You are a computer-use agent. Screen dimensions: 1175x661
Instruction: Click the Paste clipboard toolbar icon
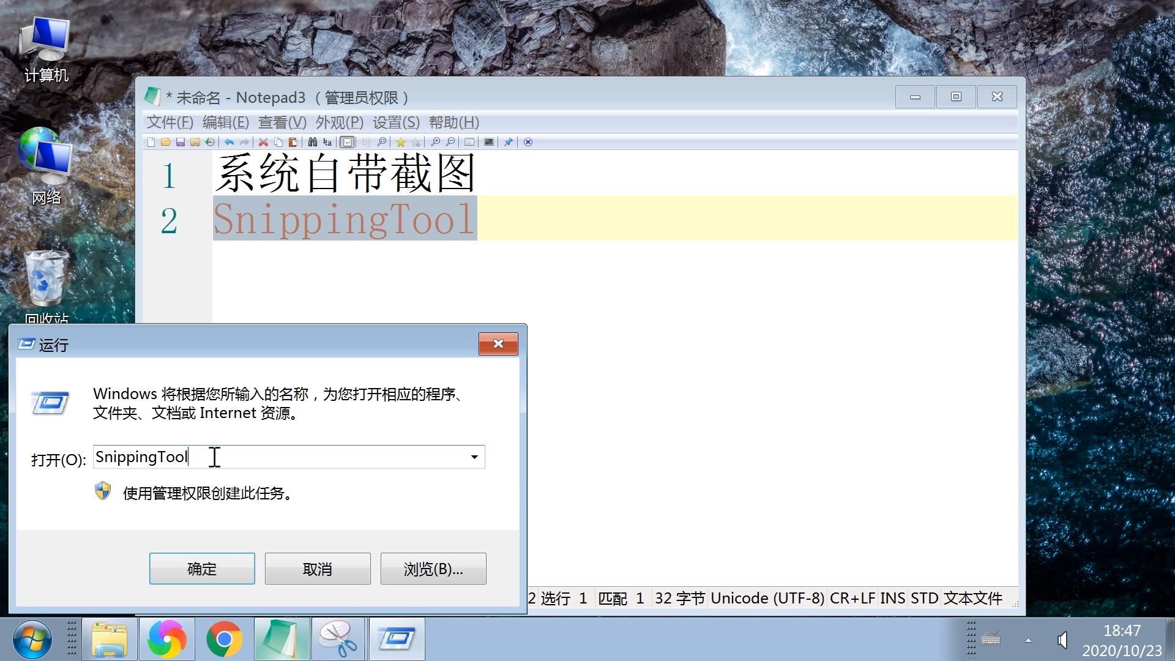coord(293,142)
